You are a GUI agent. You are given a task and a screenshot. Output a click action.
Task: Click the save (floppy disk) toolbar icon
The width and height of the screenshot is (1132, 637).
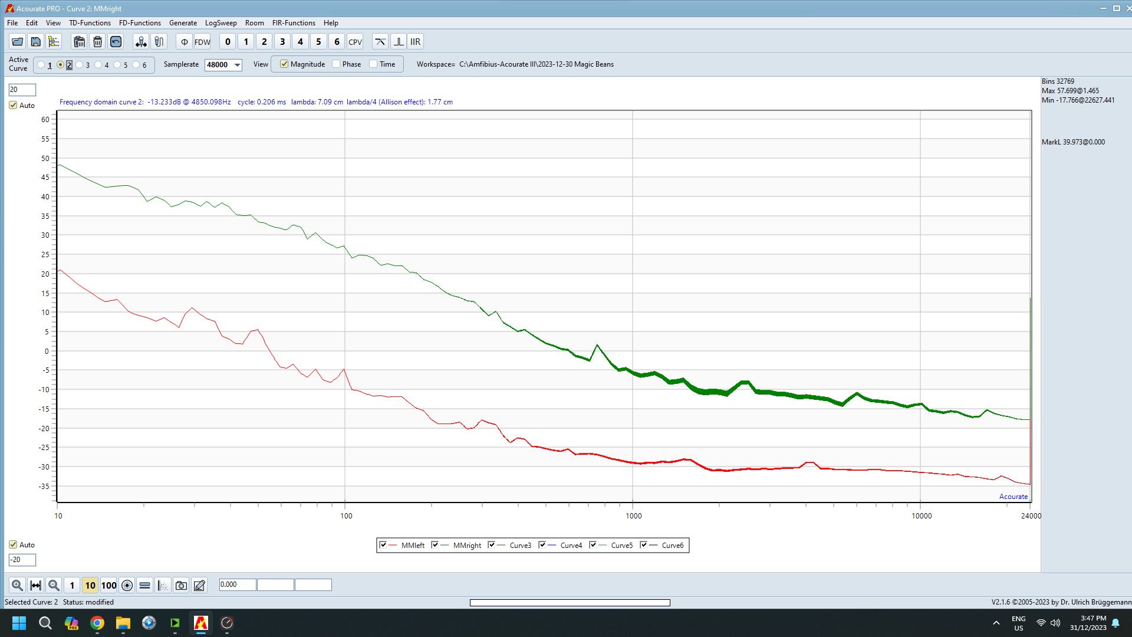[x=36, y=42]
